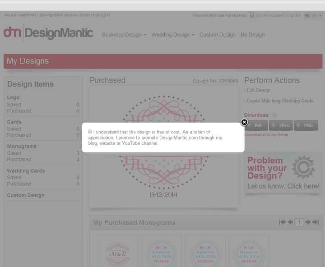
Task: Open Purchased under Monograms
Action: 19,160
